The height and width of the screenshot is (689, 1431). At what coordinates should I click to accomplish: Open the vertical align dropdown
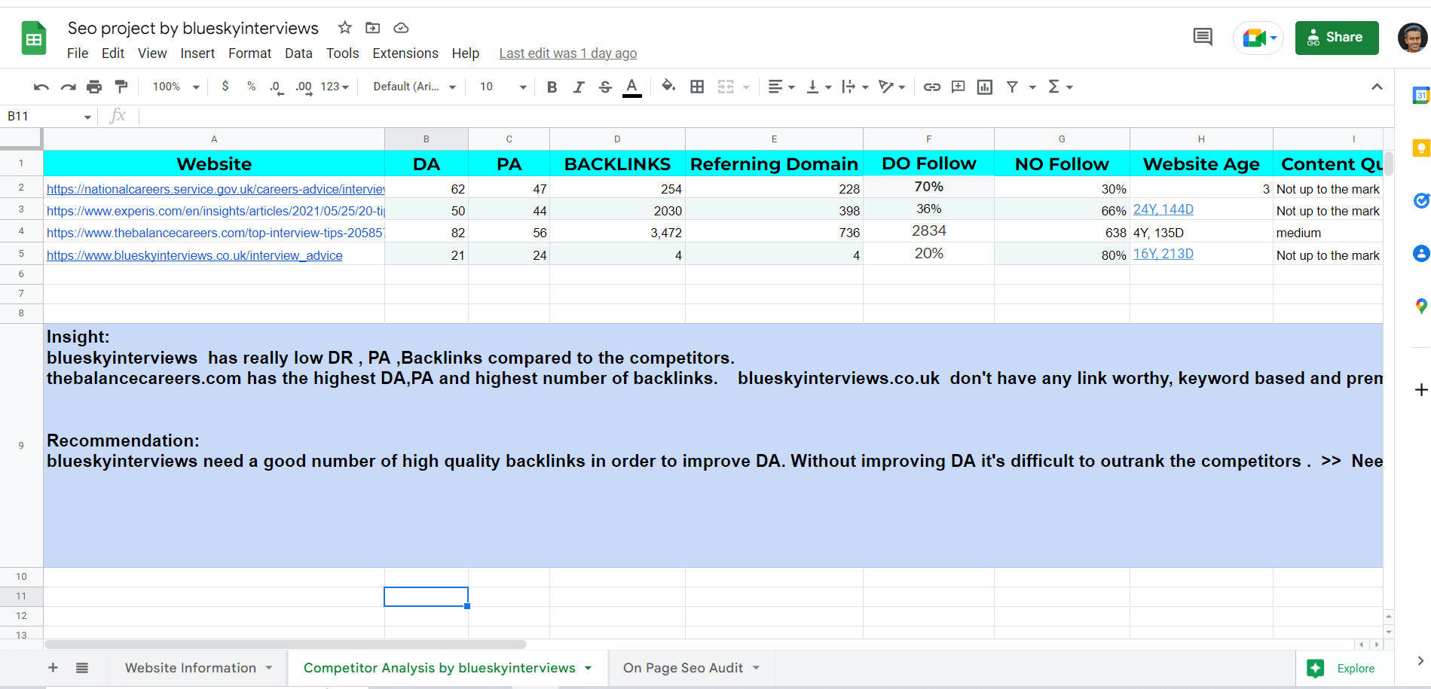pos(819,87)
